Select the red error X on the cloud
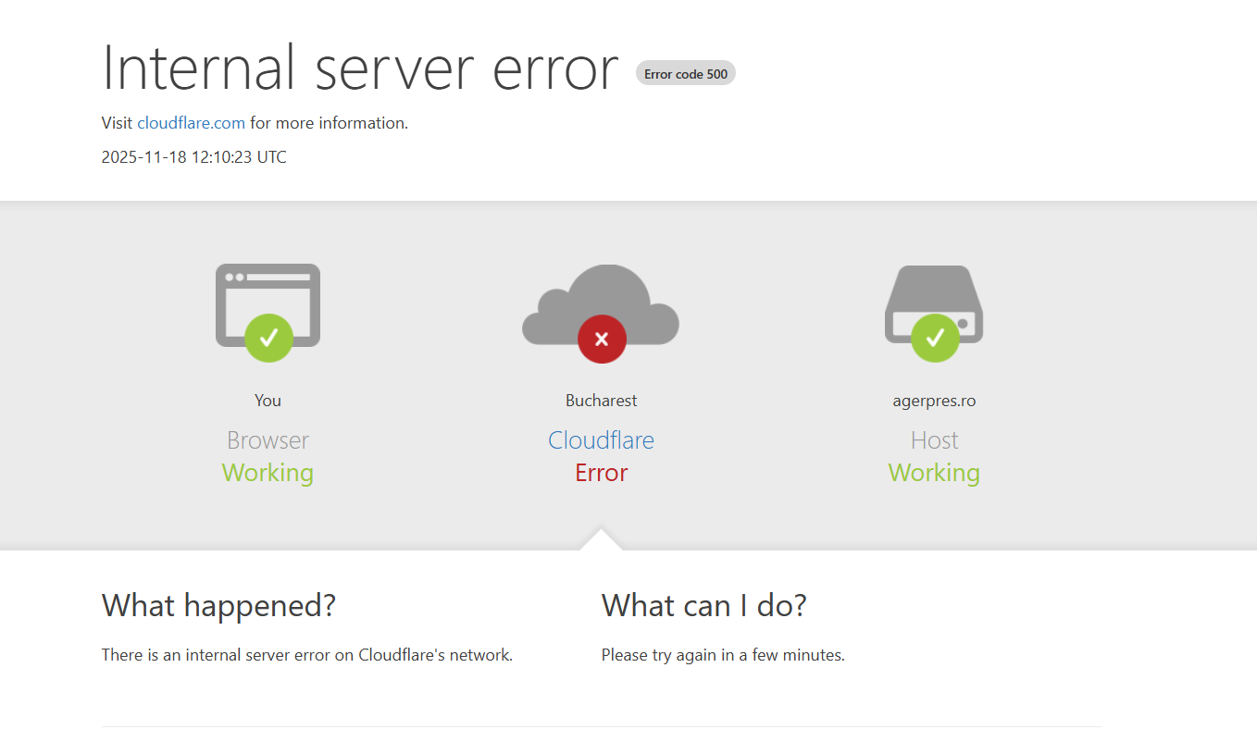The height and width of the screenshot is (742, 1257). click(601, 339)
